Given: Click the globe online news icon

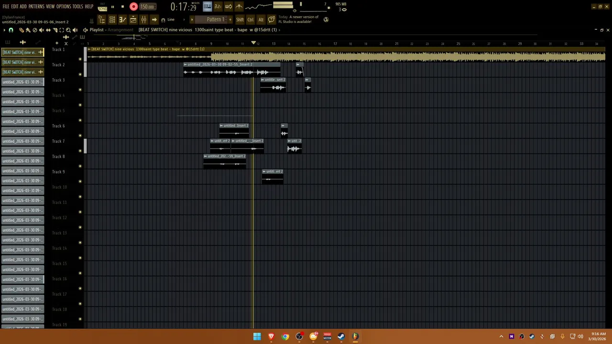Looking at the screenshot, I should pos(326,20).
